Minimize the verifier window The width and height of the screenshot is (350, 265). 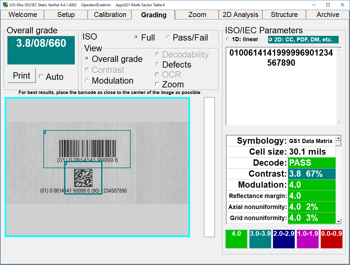pos(314,5)
